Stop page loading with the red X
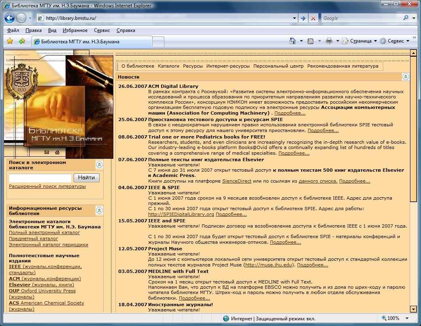421x326 pixels. coord(313,18)
